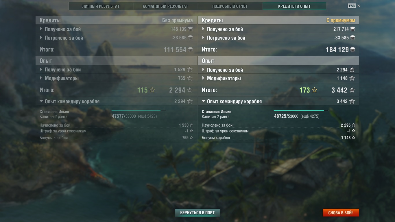Expand premium 'Модификаторы' experience row
Screen dimensions: 395x222
pyautogui.click(x=278, y=78)
